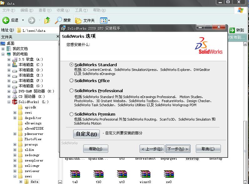Image resolution: width=249 pixels, height=184 pixels.
Task: Open the views dropdown arrow
Action: (109, 21)
